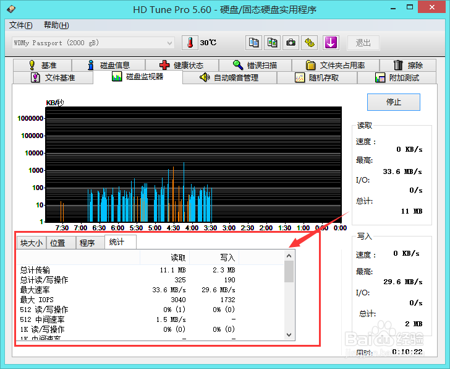Click the copy info to clipboard icon
The height and width of the screenshot is (369, 450).
coord(253,43)
